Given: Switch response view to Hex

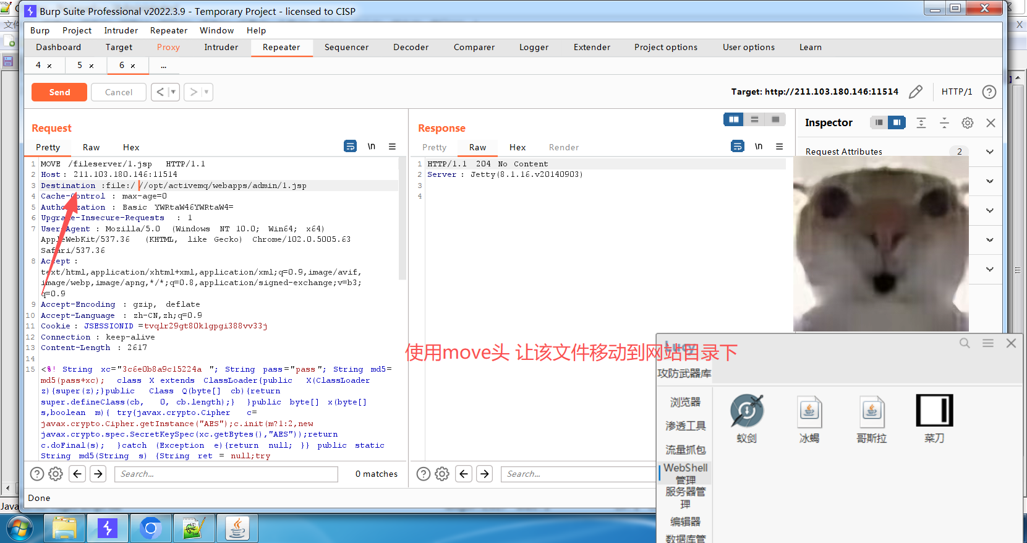Looking at the screenshot, I should point(518,147).
